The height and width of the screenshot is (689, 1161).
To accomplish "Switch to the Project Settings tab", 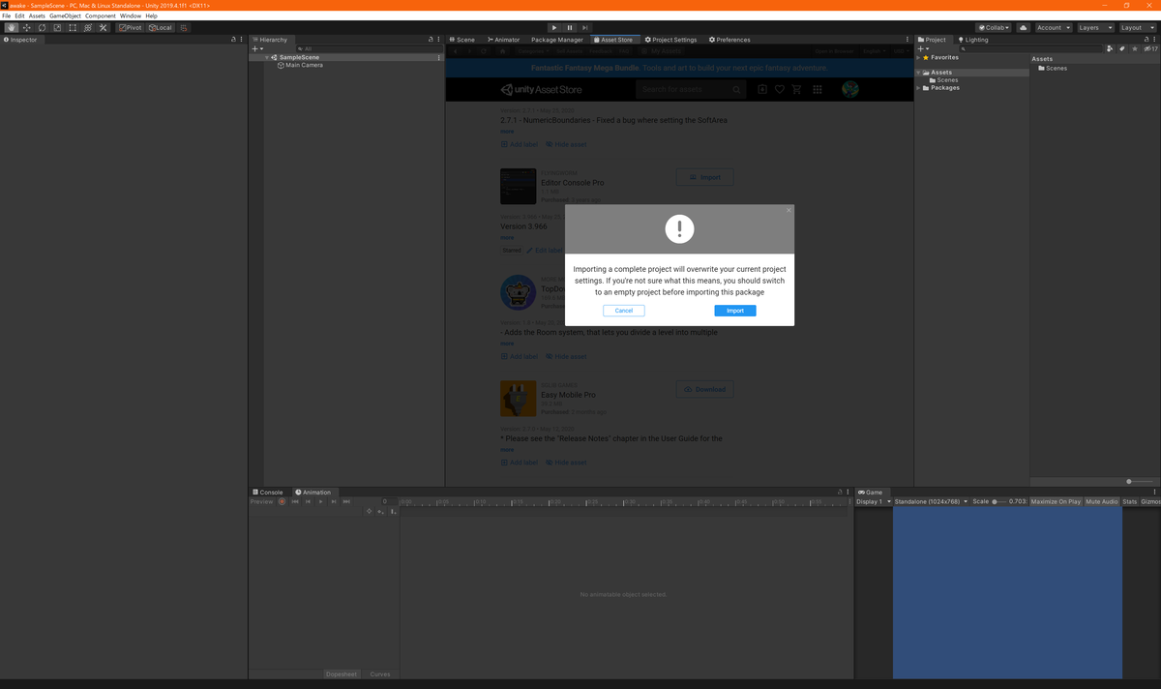I will (x=670, y=40).
